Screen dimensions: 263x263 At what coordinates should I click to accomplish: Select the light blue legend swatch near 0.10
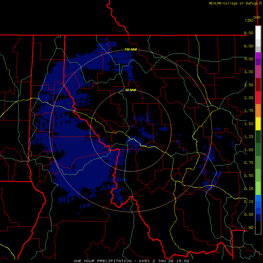[x=258, y=198]
